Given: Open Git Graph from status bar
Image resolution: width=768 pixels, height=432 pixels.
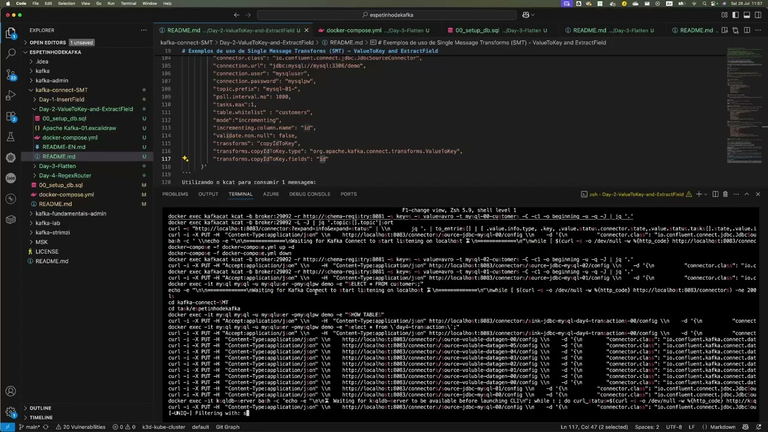Looking at the screenshot, I should [x=227, y=427].
